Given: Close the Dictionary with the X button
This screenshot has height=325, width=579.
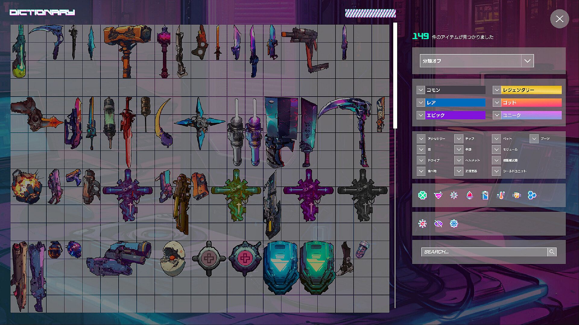Looking at the screenshot, I should (x=559, y=19).
